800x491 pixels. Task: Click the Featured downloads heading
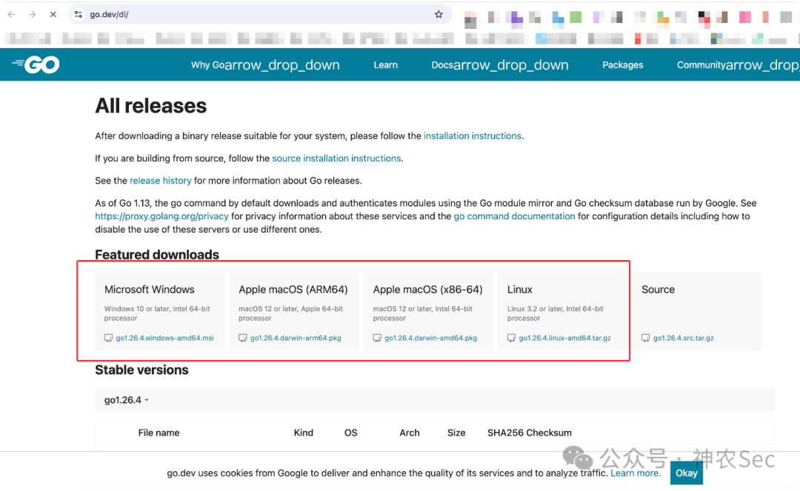pyautogui.click(x=157, y=255)
